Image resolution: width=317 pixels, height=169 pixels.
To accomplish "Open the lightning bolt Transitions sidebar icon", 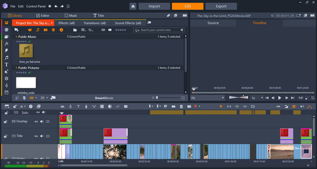I will (x=7, y=51).
